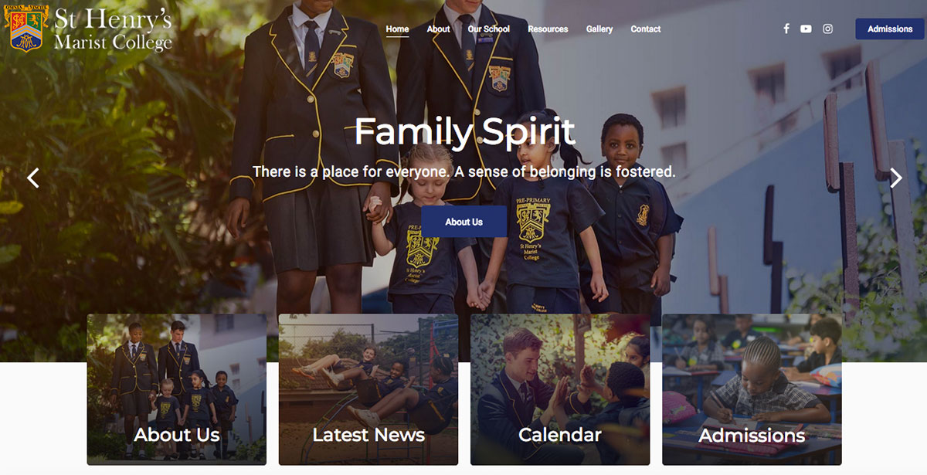Open the Admissions image tile
This screenshot has width=927, height=475.
752,389
